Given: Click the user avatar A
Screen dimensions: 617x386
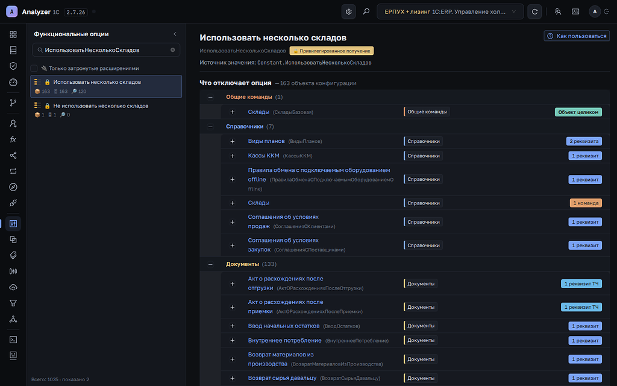Looking at the screenshot, I should [x=595, y=11].
